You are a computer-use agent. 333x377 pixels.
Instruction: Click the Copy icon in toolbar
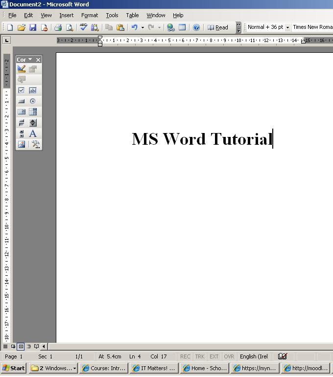[109, 27]
